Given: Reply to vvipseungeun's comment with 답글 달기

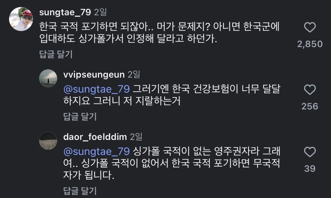Looking at the screenshot, I should [80, 117].
